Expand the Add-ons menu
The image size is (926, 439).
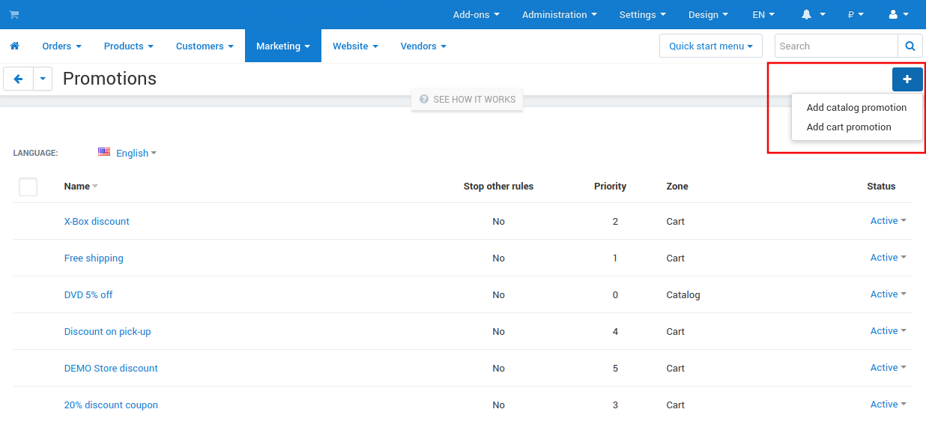pos(476,15)
